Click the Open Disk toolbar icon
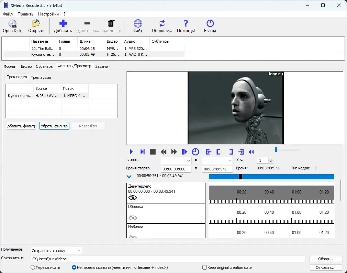347x273 pixels. [12, 24]
